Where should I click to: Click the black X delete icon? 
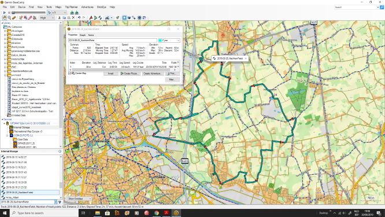73,18
